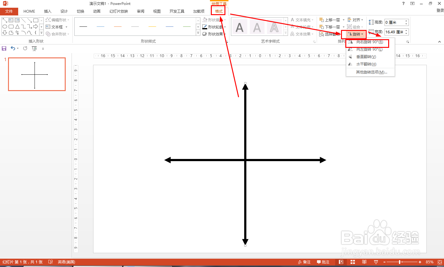This screenshot has width=444, height=267.
Task: Open the 旋转 rotate dropdown
Action: pyautogui.click(x=355, y=34)
